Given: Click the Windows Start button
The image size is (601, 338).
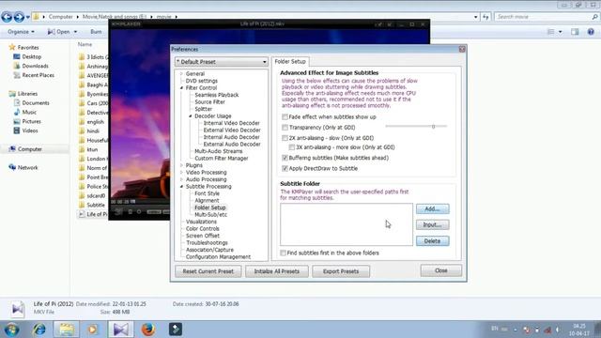Looking at the screenshot, I should point(11,330).
